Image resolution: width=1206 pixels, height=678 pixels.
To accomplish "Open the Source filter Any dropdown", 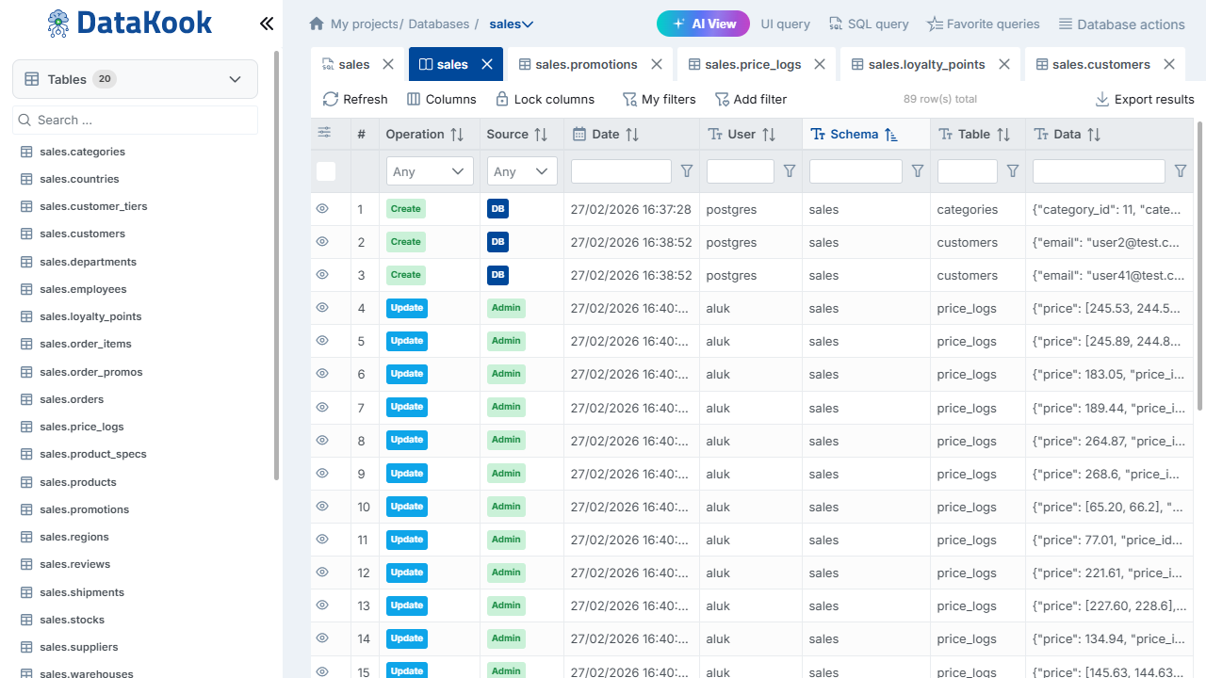I will pyautogui.click(x=522, y=171).
